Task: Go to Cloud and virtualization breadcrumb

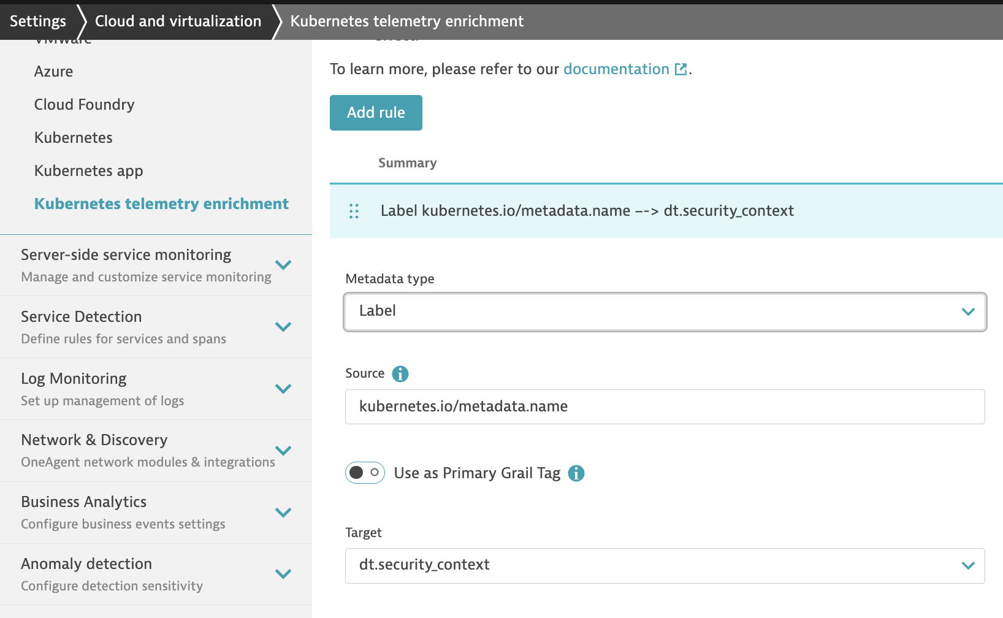Action: pos(178,21)
